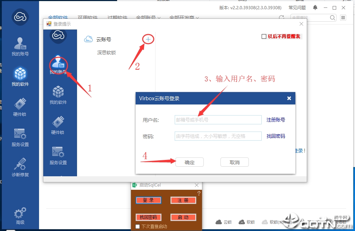Expand the 全部开发商 dropdown
Screen dimensions: 355x231
point(184,17)
